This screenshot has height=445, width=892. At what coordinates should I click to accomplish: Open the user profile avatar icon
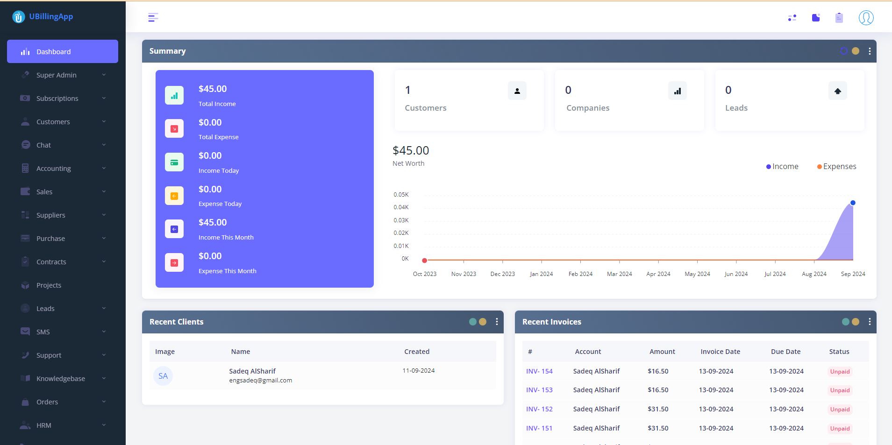[x=866, y=18]
